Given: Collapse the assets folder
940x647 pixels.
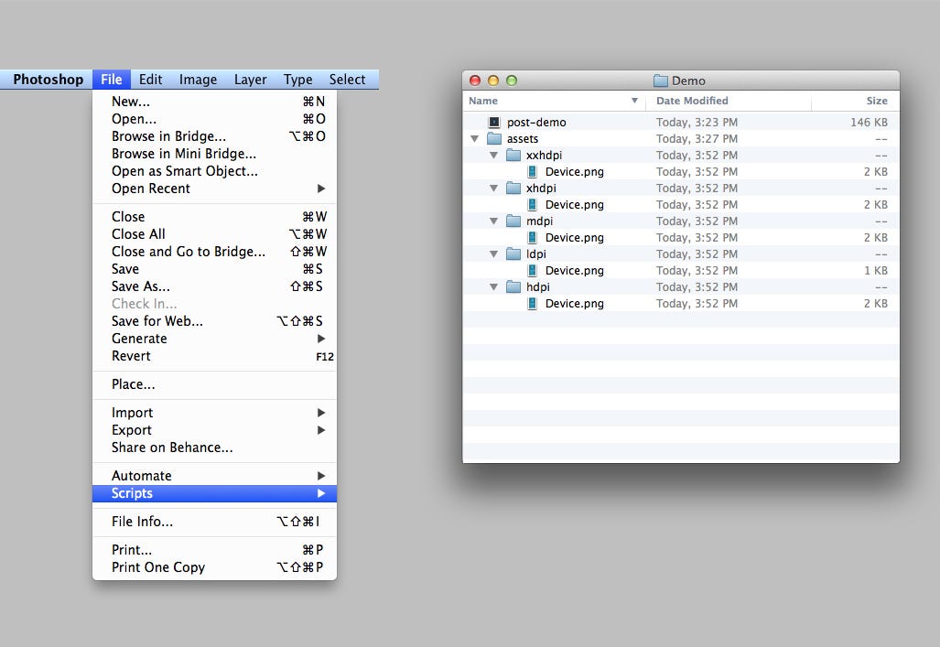Looking at the screenshot, I should 475,138.
